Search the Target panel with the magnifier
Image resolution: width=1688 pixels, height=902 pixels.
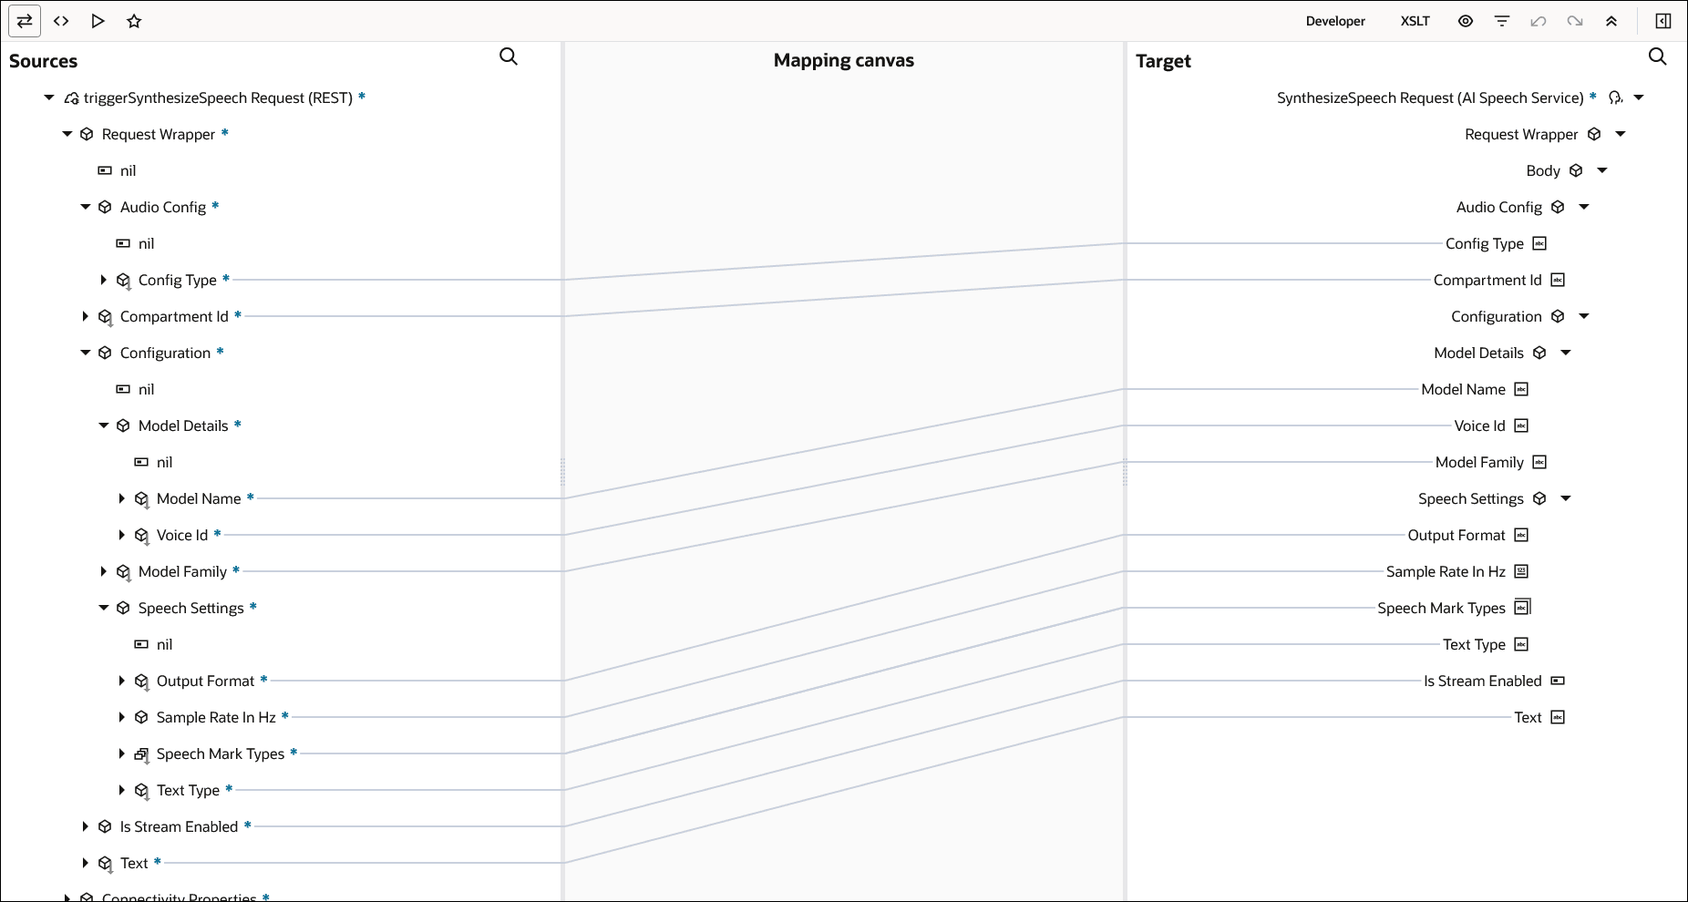coord(1658,56)
